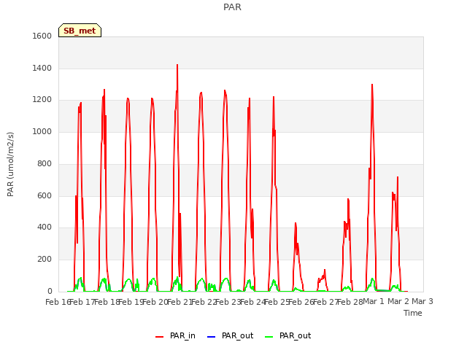Click the Feb 21 x-axis tick label

[180, 302]
